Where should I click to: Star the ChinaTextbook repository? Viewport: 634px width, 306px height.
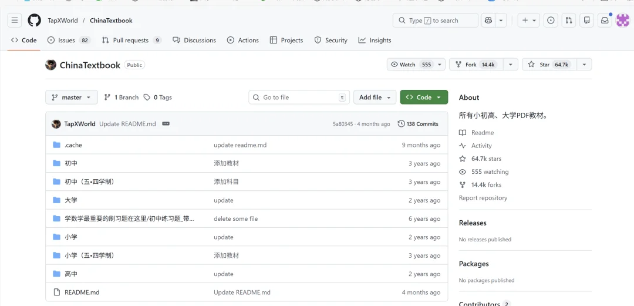coord(549,65)
